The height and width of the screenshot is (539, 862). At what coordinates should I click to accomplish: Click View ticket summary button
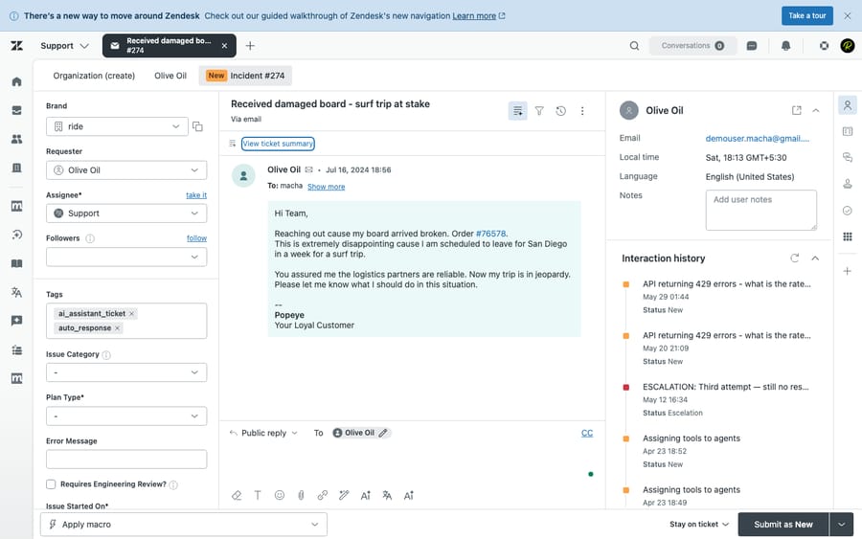pos(278,144)
